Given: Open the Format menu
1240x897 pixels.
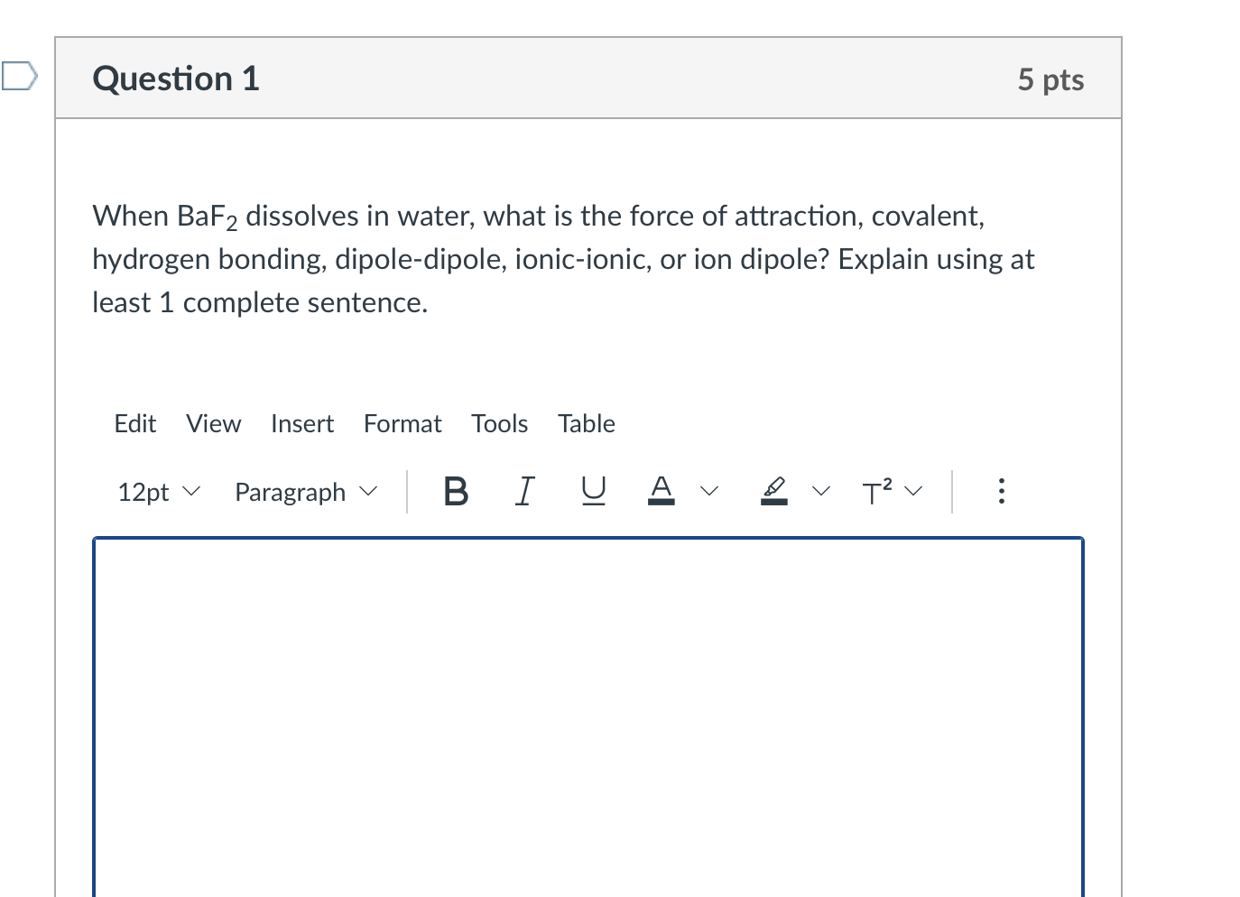Looking at the screenshot, I should coord(402,423).
